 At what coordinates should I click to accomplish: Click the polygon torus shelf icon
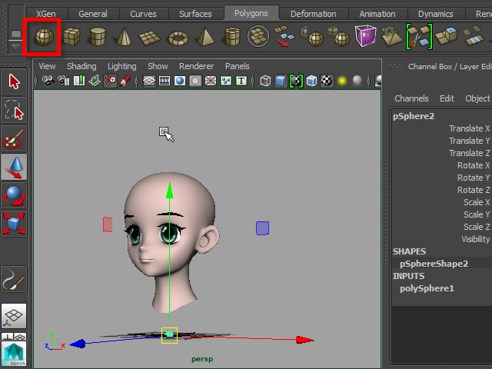(x=178, y=36)
